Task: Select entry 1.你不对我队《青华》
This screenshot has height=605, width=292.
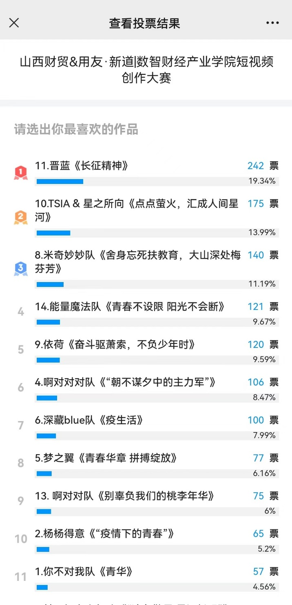Action: (84, 571)
